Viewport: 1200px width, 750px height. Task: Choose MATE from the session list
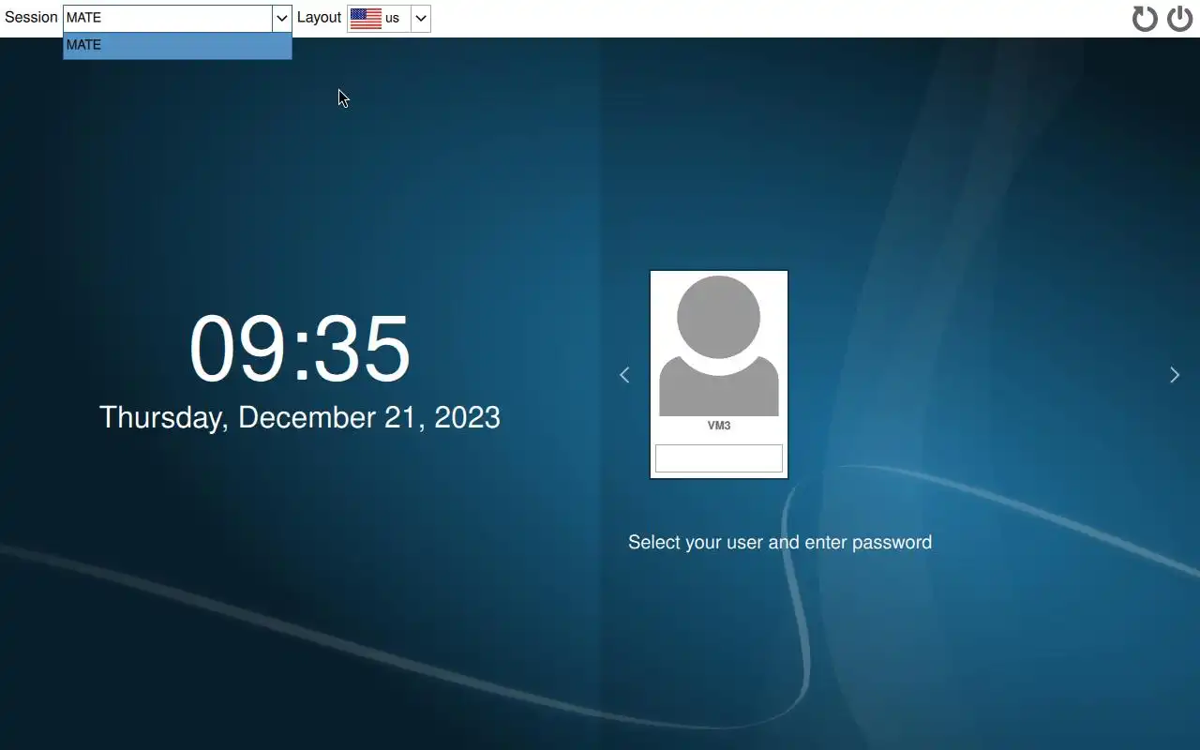click(177, 45)
